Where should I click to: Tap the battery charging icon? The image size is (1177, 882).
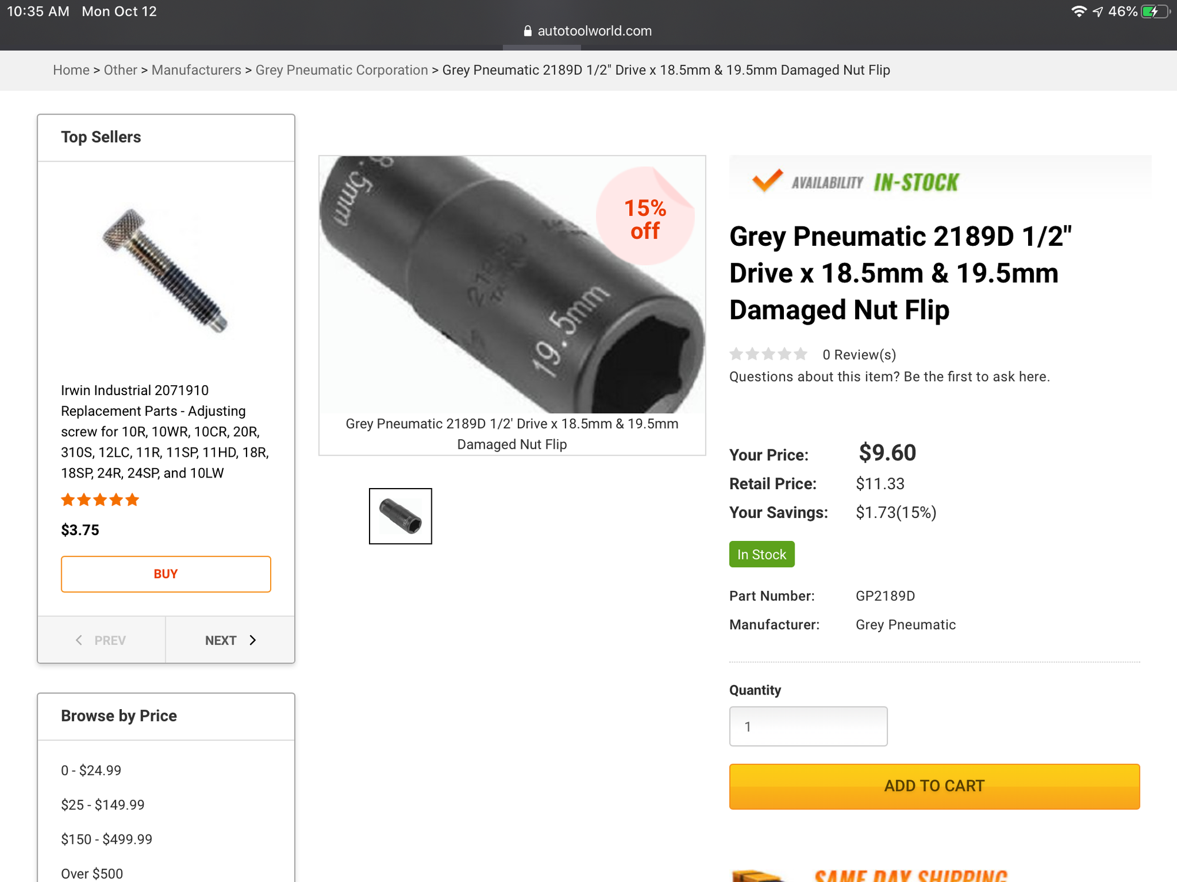1154,12
